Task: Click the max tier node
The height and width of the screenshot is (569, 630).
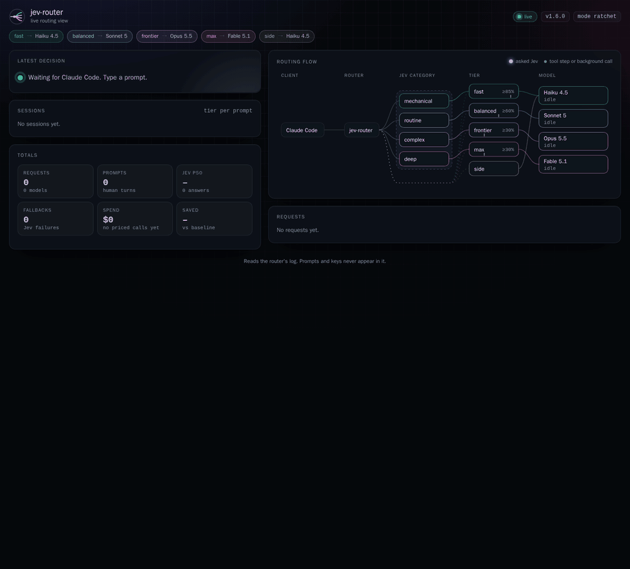Action: pos(494,149)
